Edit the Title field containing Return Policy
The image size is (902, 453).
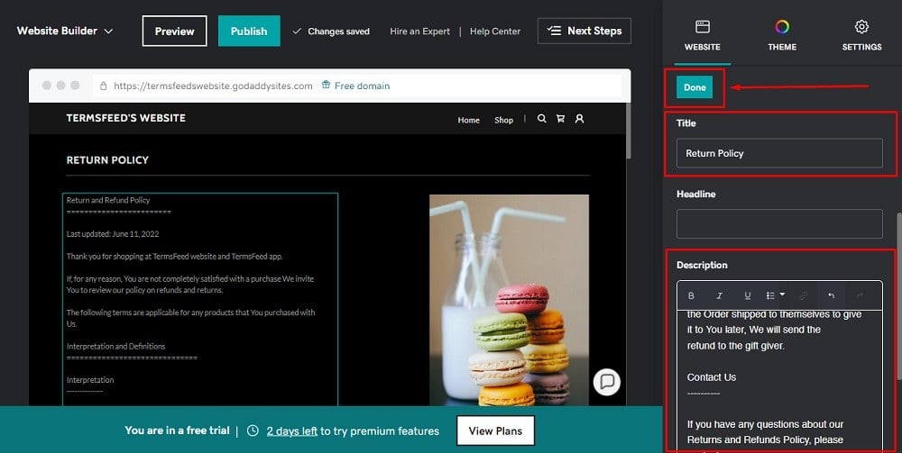click(779, 153)
